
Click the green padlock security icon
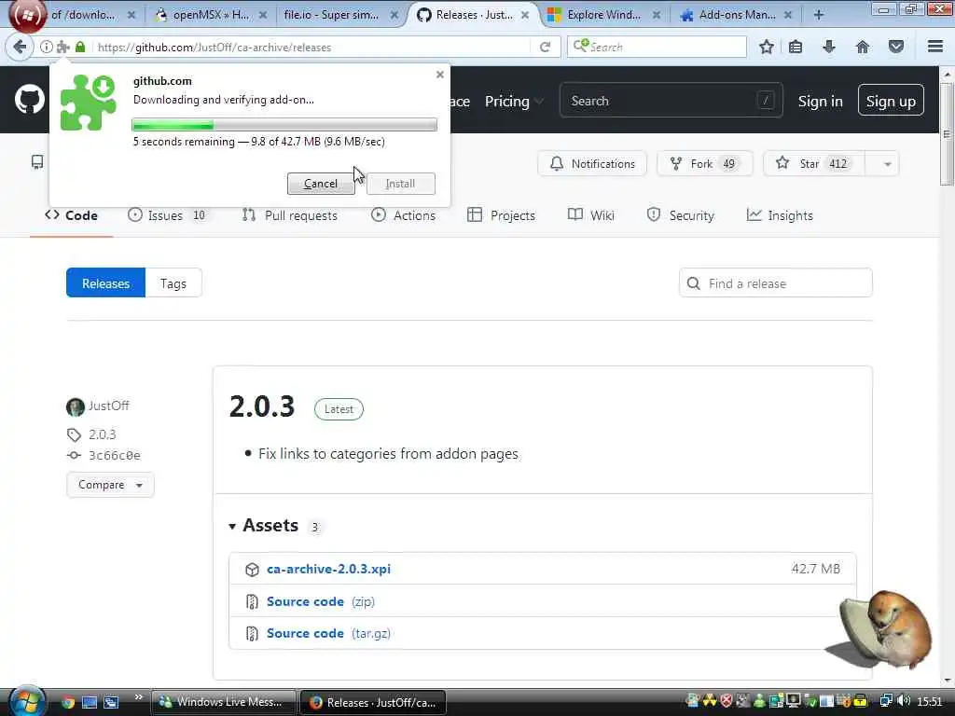80,47
